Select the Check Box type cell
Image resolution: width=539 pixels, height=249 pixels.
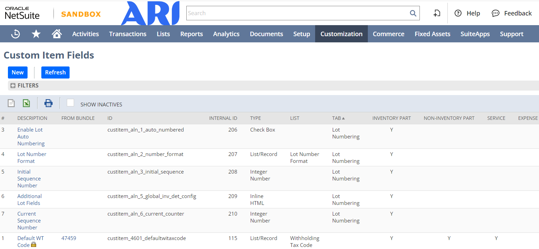click(263, 130)
